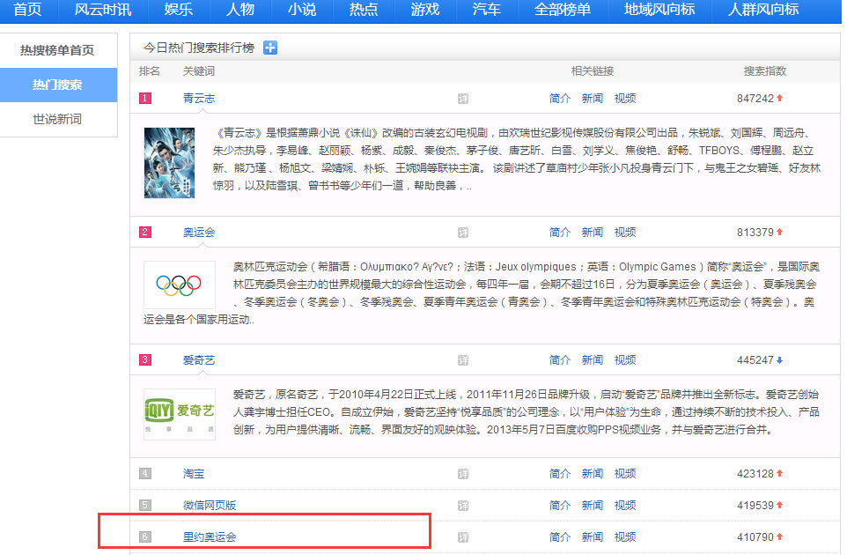Viewport: 847px width, 555px height.
Task: Click search index value 847242
Action: point(755,99)
